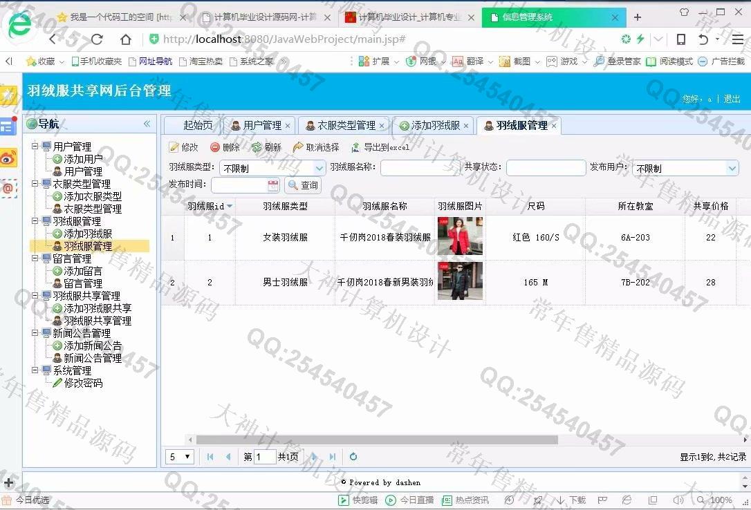
Task: Collapse the 用户管理 tree node
Action: tap(35, 146)
